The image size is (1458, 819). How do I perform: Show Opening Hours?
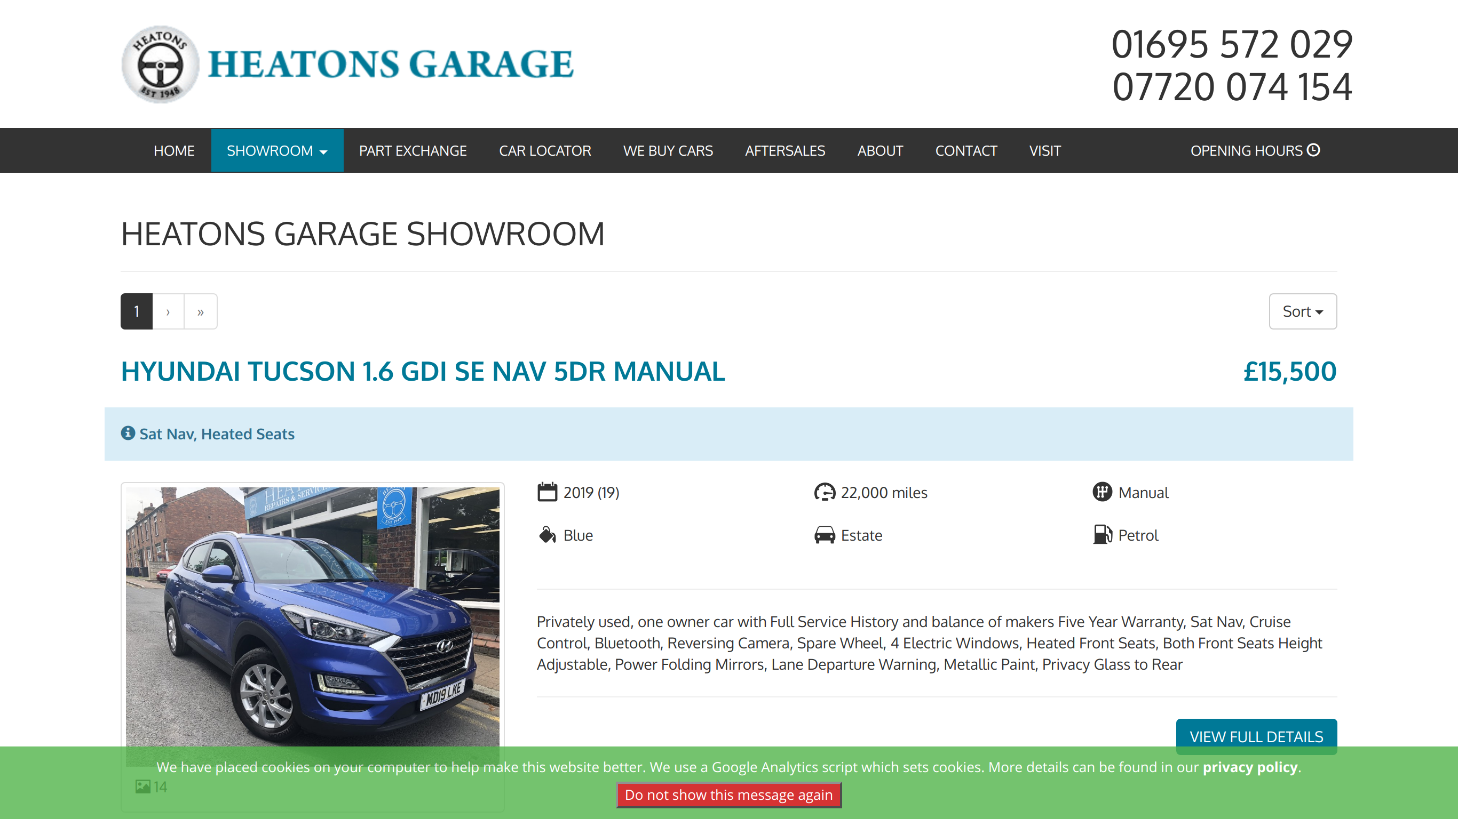point(1255,151)
